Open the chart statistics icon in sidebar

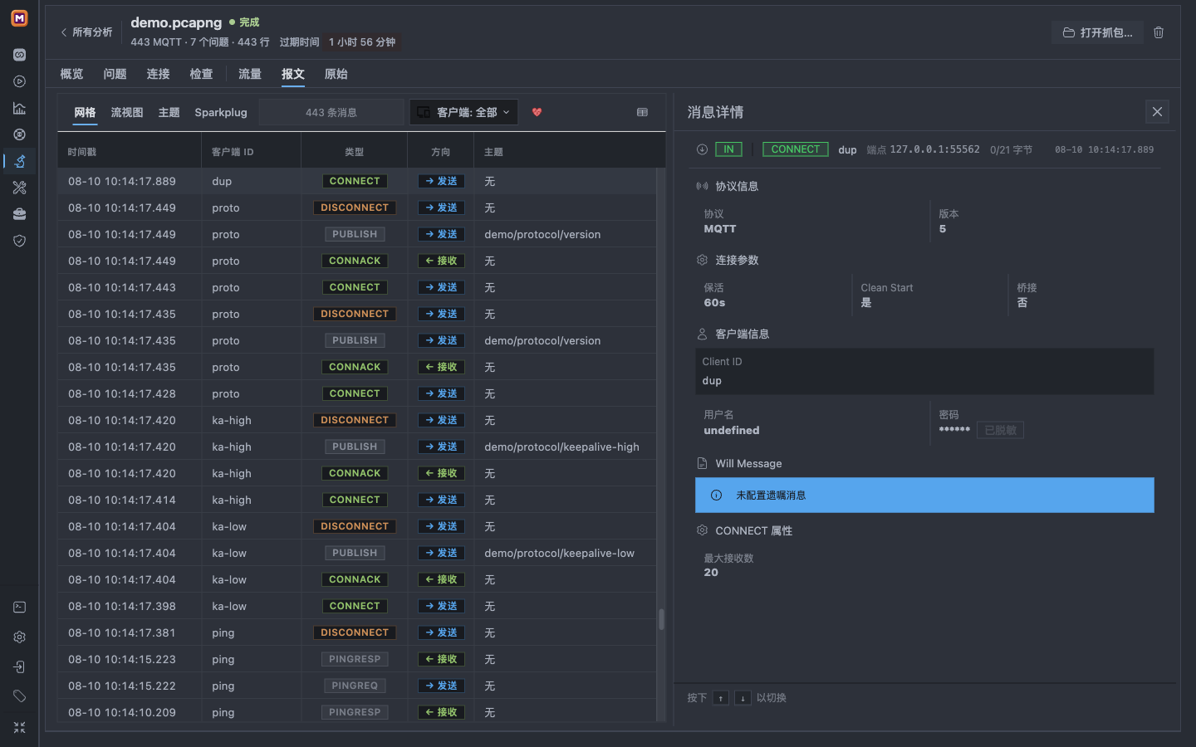19,108
